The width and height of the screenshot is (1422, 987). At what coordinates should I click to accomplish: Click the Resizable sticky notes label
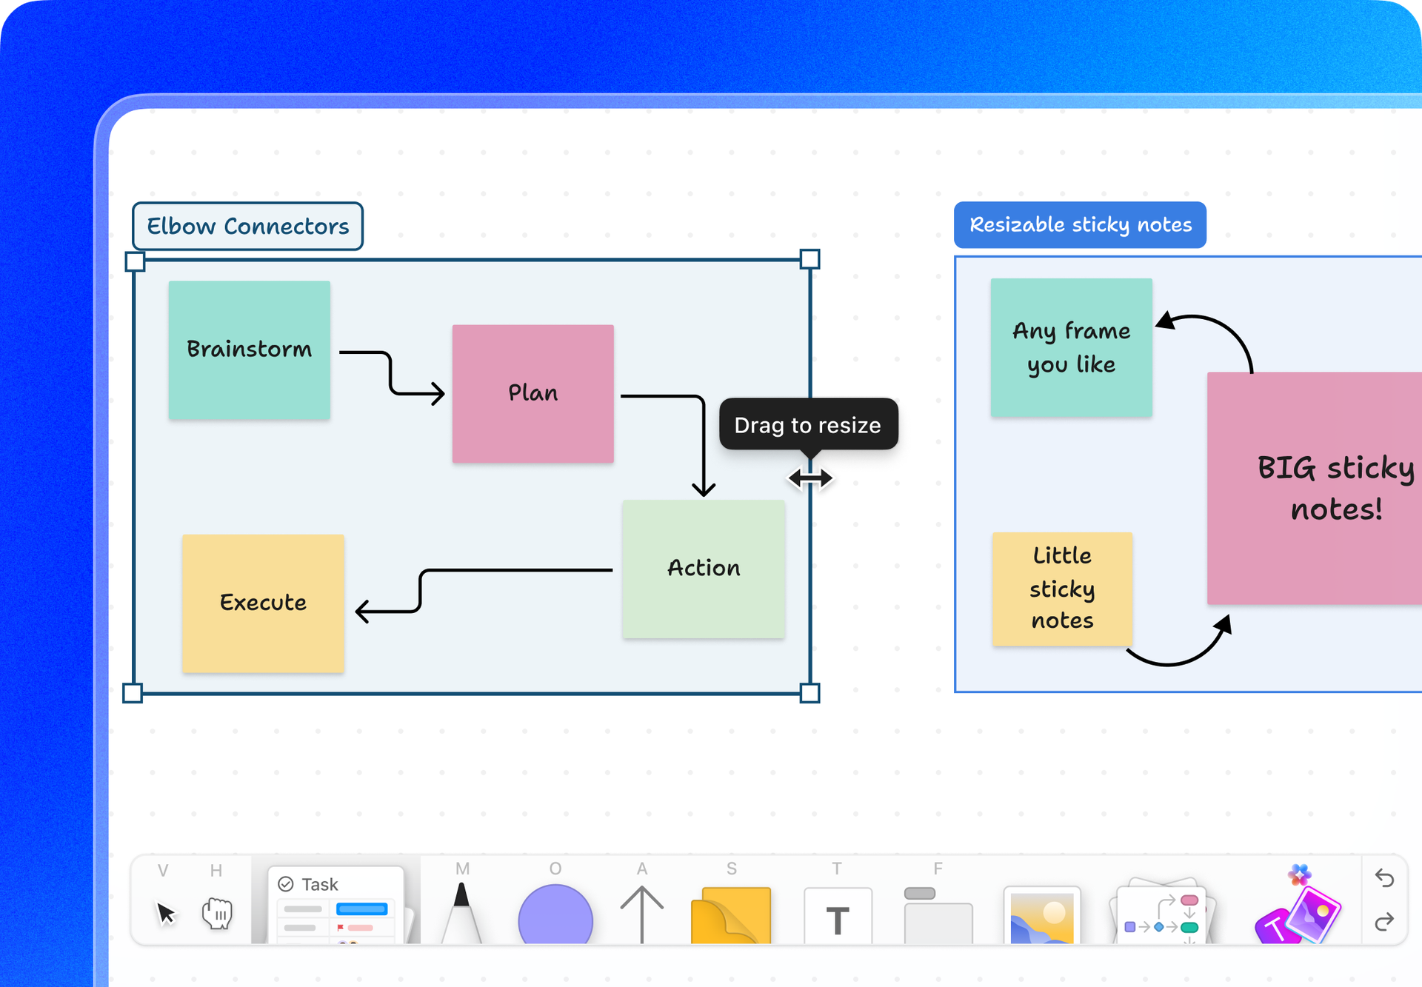click(x=1080, y=224)
